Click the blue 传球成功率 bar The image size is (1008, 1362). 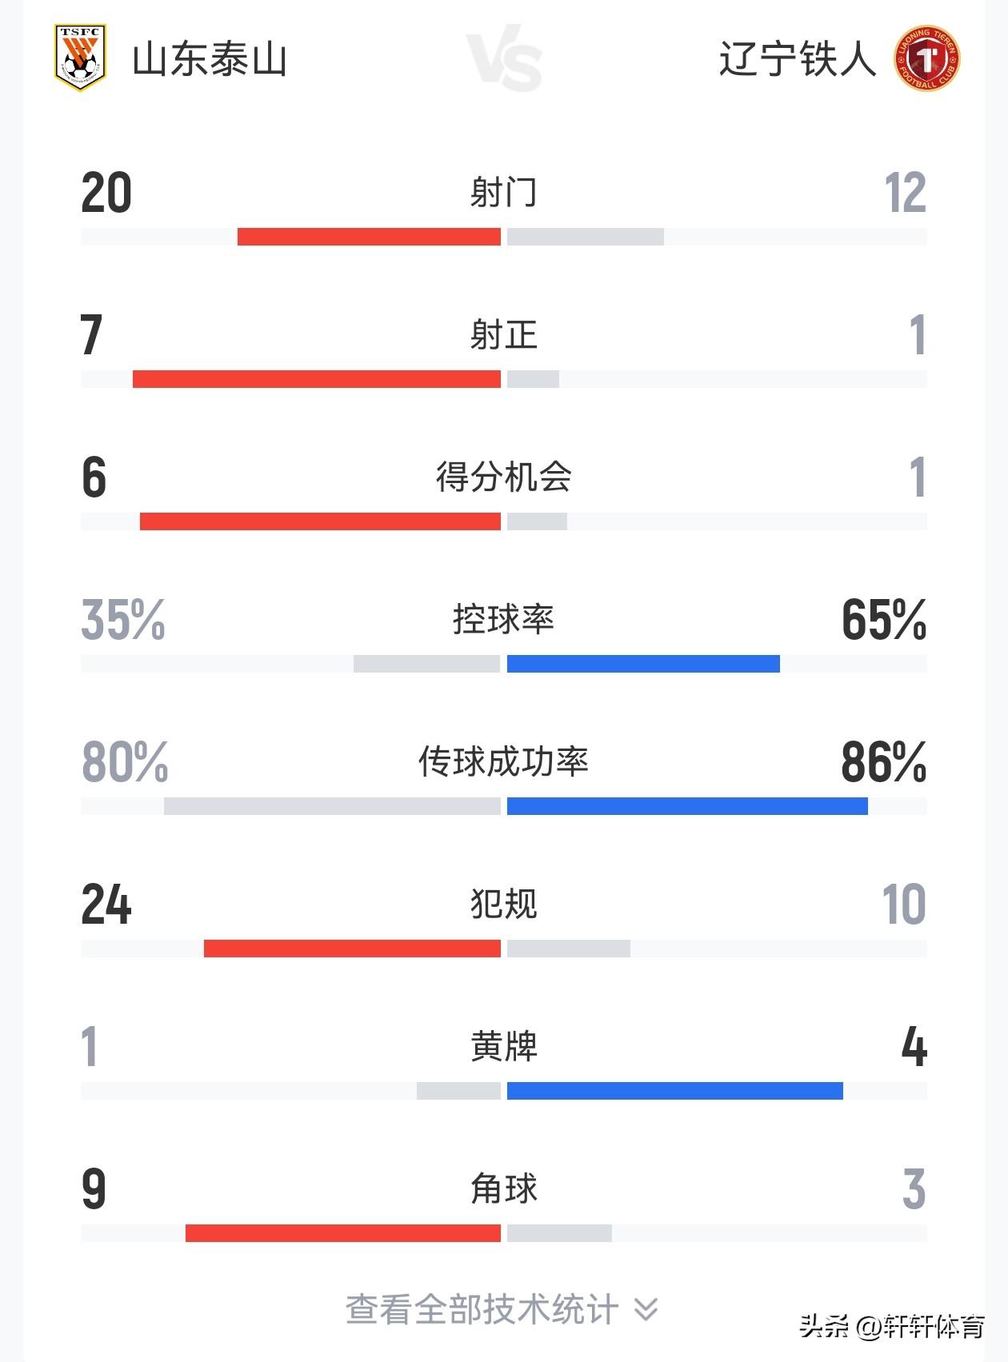(x=687, y=806)
